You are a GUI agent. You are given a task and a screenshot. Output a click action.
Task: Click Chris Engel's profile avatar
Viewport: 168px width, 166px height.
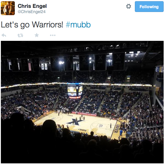coord(8,8)
